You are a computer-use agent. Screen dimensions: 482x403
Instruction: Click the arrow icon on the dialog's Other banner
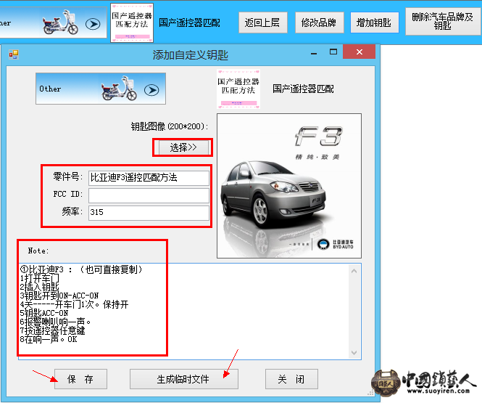[x=151, y=90]
